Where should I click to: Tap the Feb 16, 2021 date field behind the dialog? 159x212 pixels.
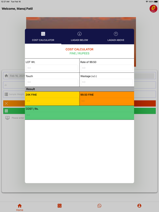(17, 76)
